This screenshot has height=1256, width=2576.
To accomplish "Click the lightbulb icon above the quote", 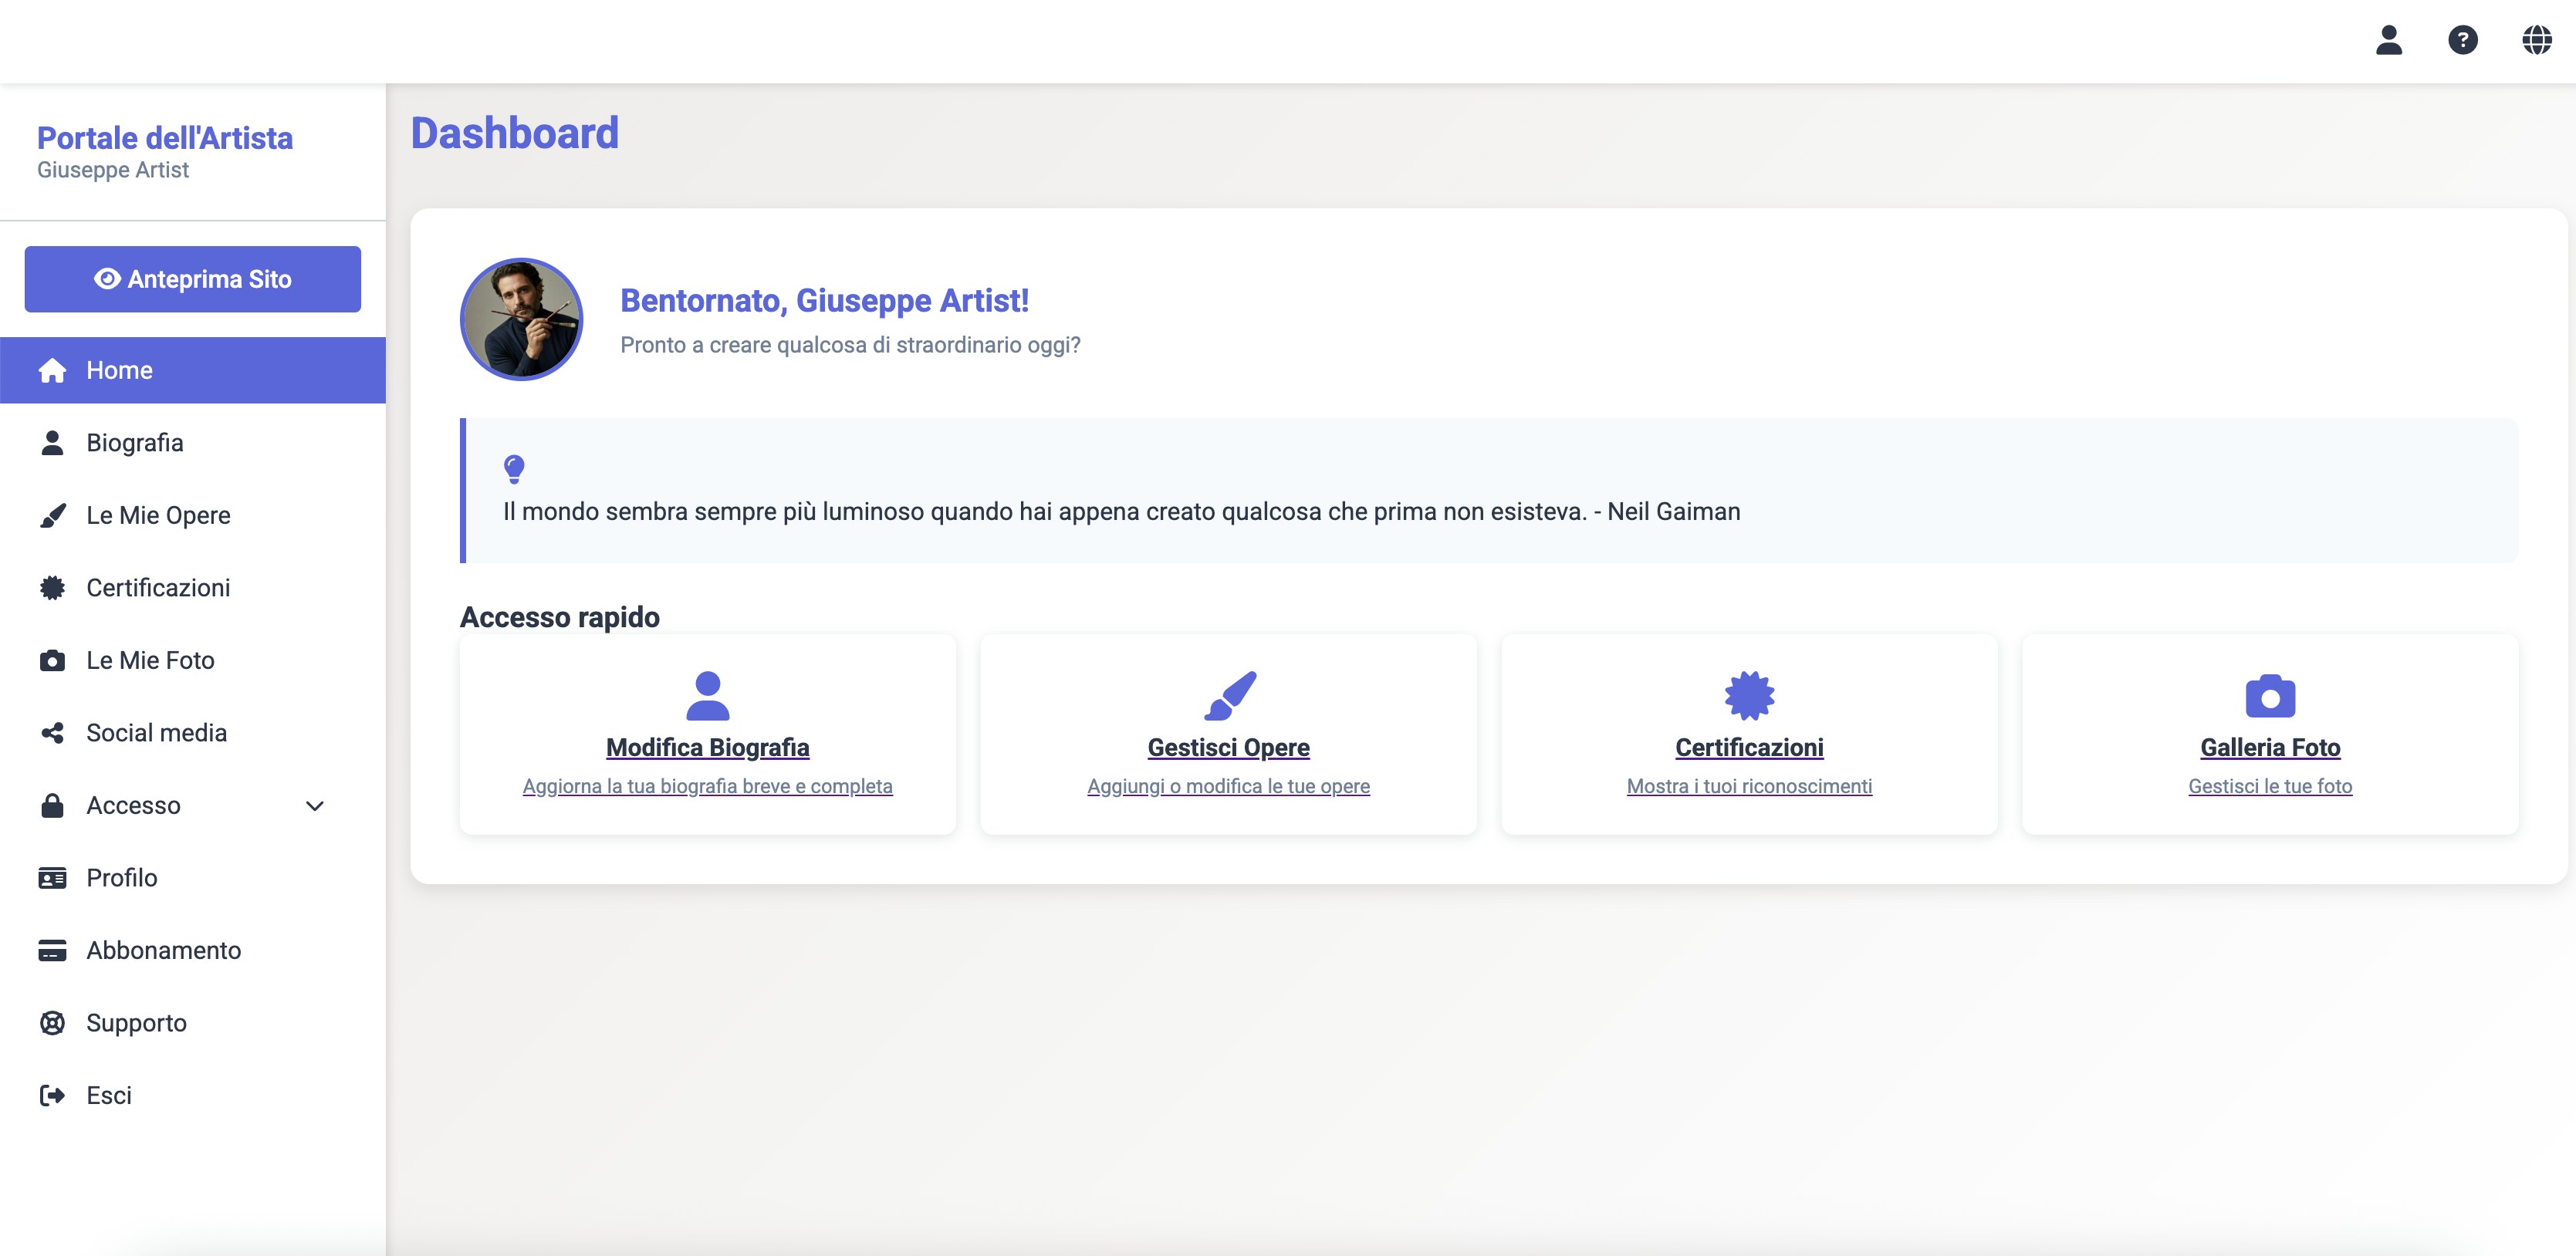I will point(514,469).
